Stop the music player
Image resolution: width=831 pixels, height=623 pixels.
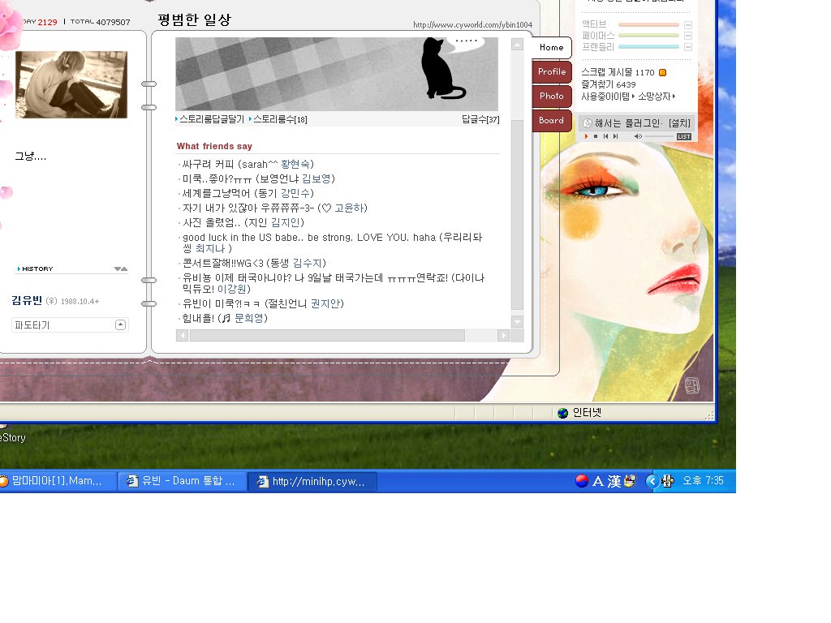tap(596, 136)
